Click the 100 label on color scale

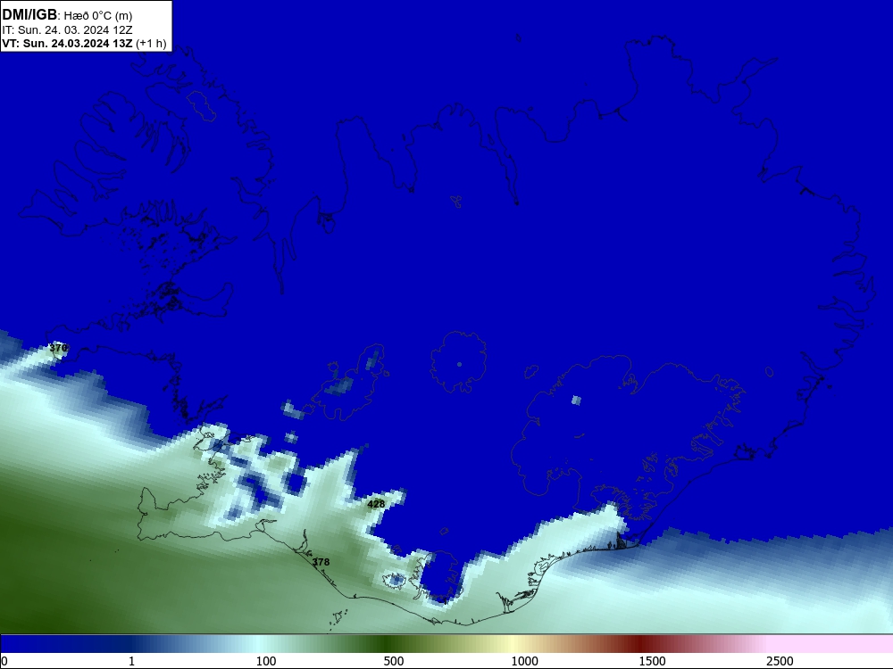point(266,661)
